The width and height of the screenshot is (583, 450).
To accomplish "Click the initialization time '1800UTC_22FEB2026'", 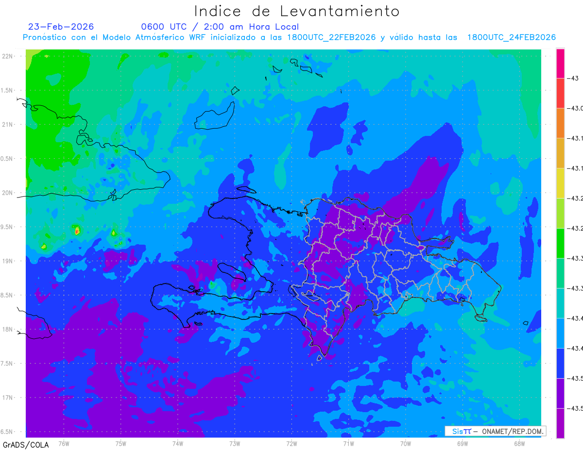I will click(x=331, y=37).
